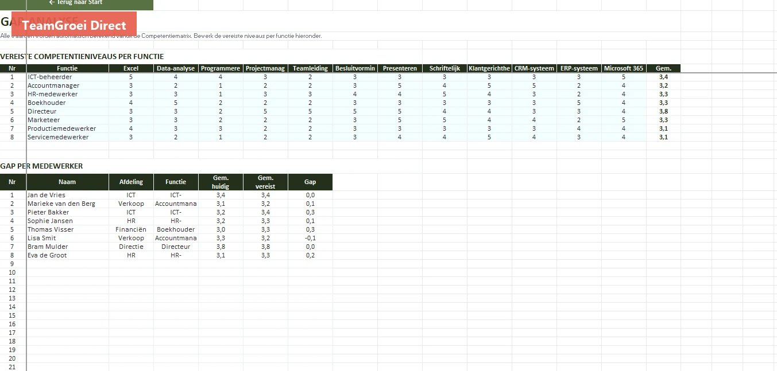Image resolution: width=777 pixels, height=371 pixels.
Task: Click the Teamleiding column header
Action: (x=310, y=68)
